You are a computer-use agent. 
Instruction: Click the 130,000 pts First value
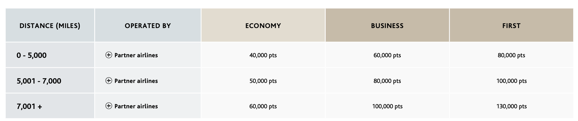511,107
